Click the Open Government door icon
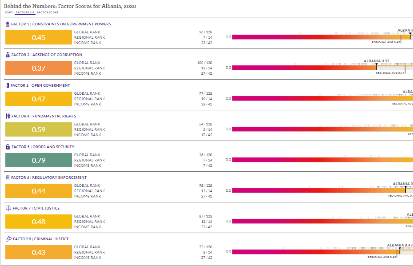Viewport: 413px width, 266px height. pyautogui.click(x=7, y=85)
